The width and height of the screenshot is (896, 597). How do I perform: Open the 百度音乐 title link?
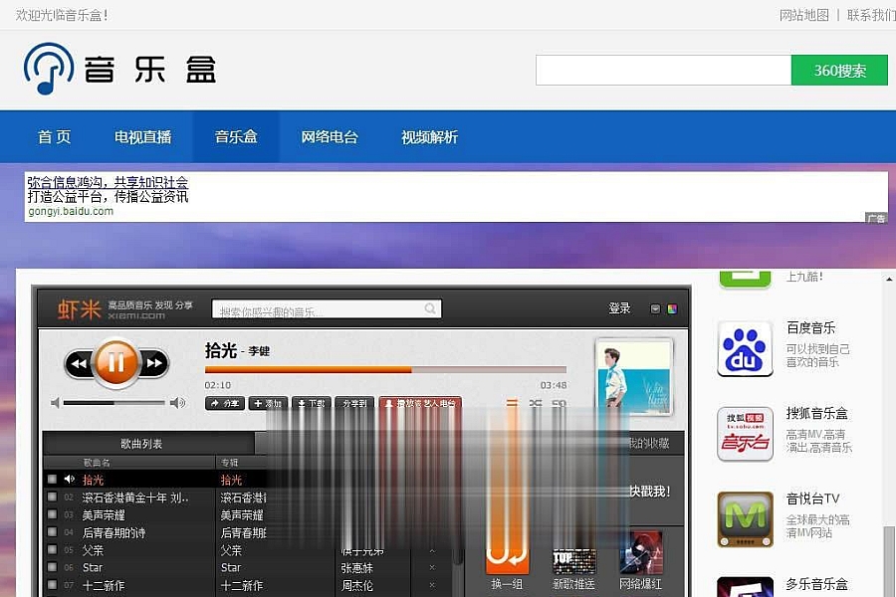click(810, 328)
